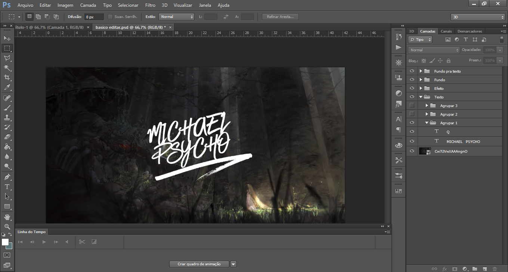This screenshot has width=508, height=272.
Task: Pick the Eyedropper tool
Action: [7, 88]
